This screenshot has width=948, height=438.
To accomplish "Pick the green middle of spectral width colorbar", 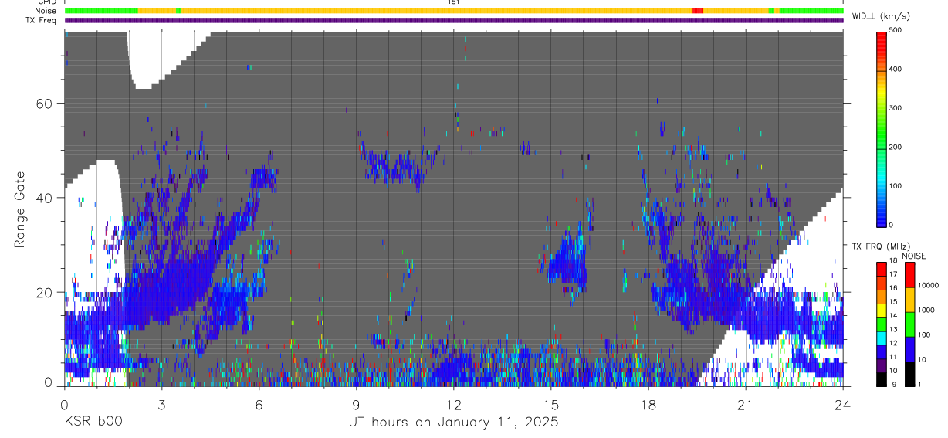I will [x=882, y=127].
